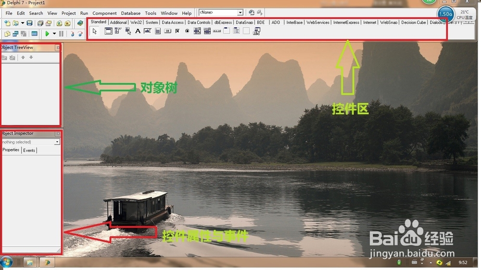Image resolution: width=481 pixels, height=270 pixels.
Task: Open the Project menu
Action: click(68, 13)
